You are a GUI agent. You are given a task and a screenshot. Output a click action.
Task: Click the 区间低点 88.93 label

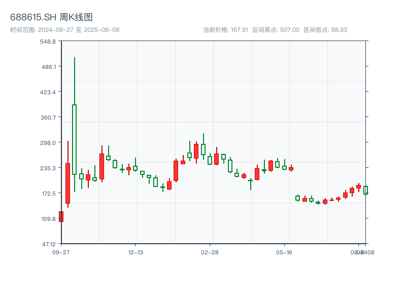coord(325,30)
